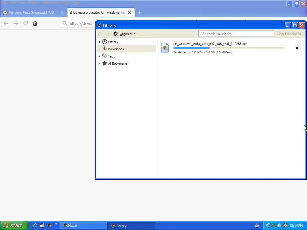Close the Windows Vista Download tab

coord(62,13)
